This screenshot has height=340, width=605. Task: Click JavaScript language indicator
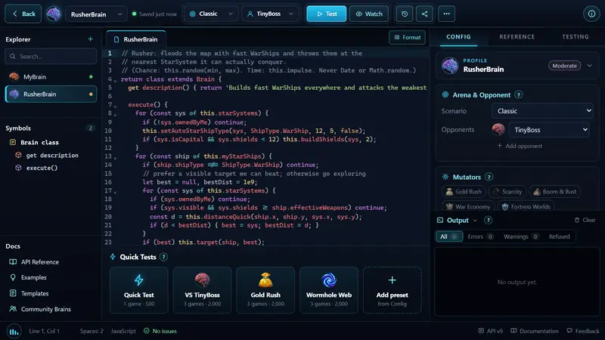(x=123, y=331)
